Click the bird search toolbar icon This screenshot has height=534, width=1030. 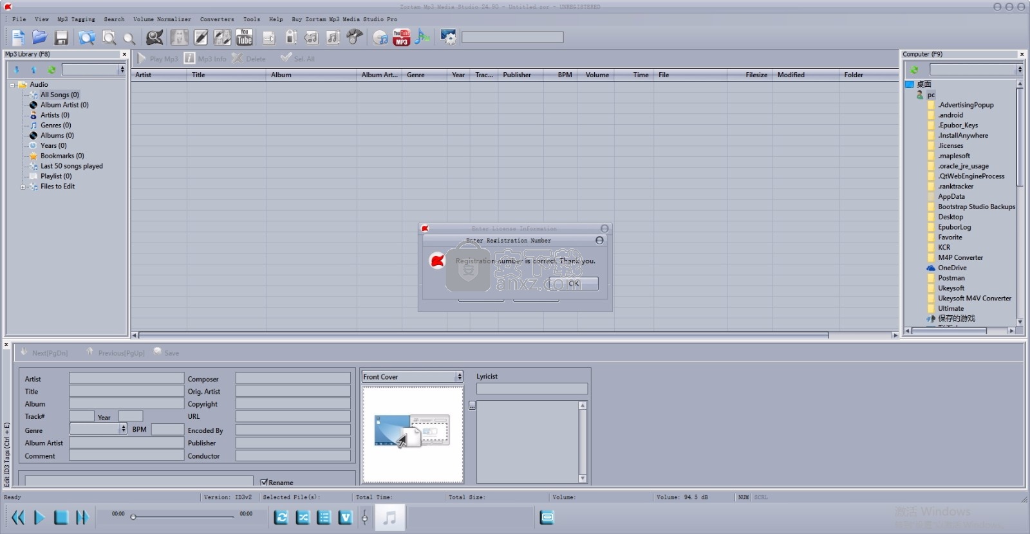tap(154, 37)
